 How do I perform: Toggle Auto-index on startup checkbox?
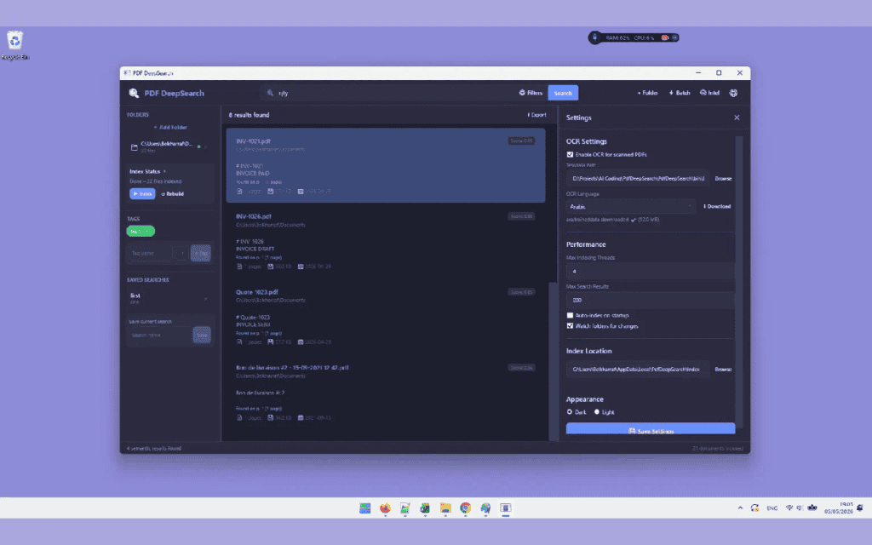[570, 315]
